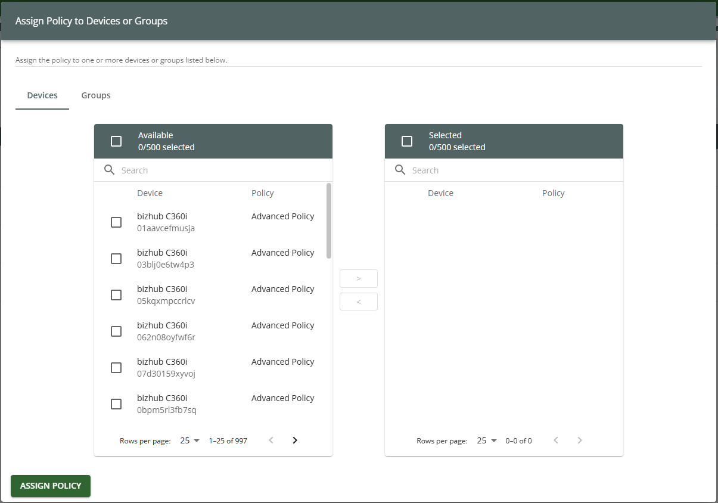This screenshot has width=718, height=503.
Task: Click next page arrow in Selected list
Action: tap(579, 440)
